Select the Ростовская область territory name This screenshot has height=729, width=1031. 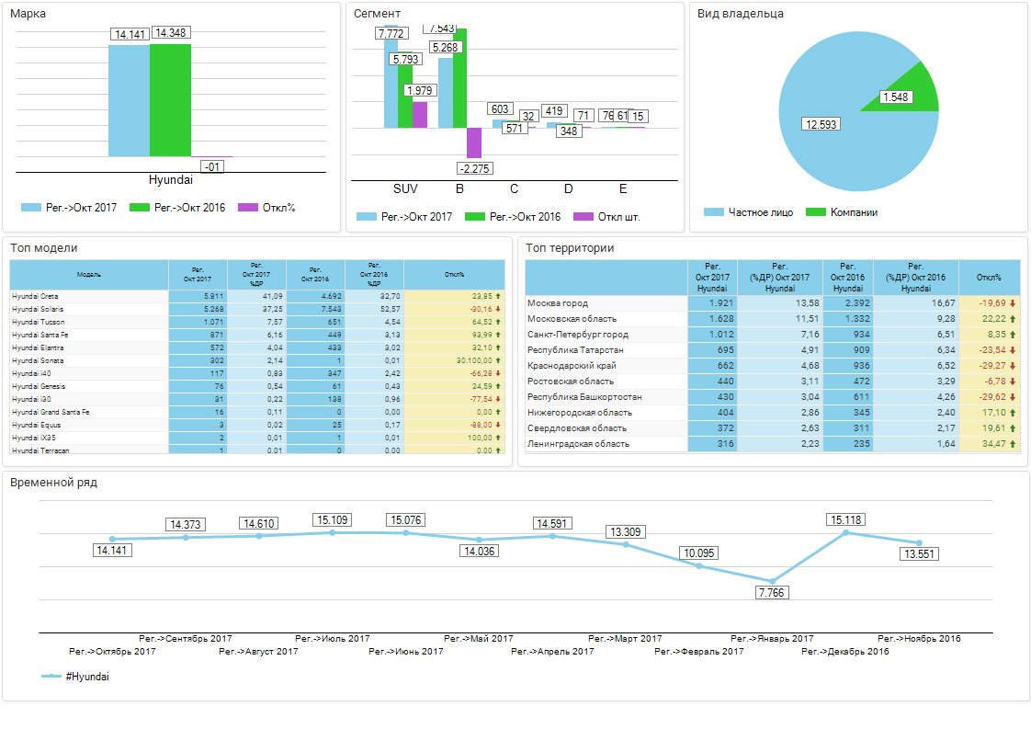(x=570, y=382)
